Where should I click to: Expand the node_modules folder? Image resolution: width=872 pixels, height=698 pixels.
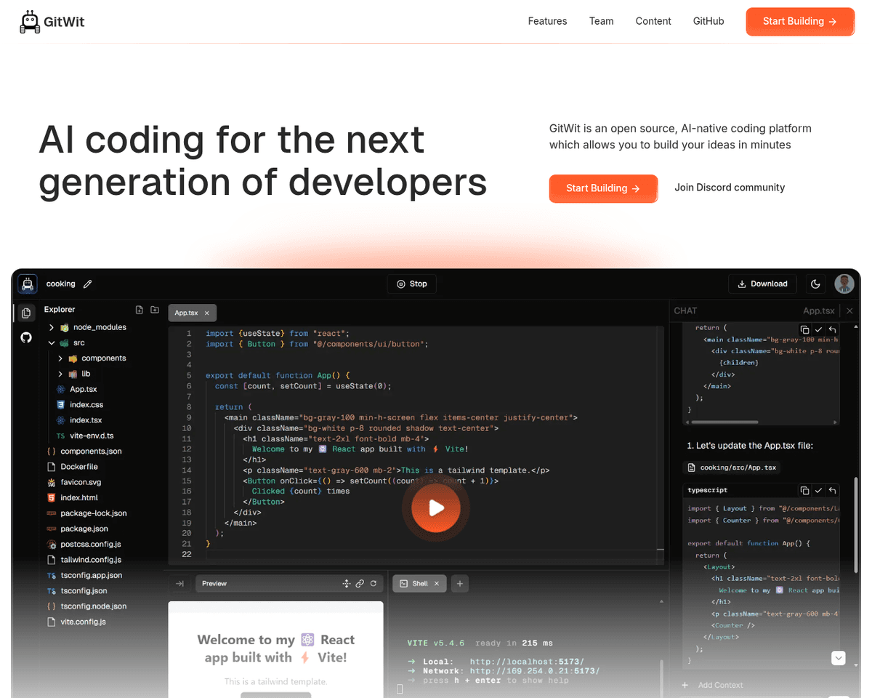(52, 327)
